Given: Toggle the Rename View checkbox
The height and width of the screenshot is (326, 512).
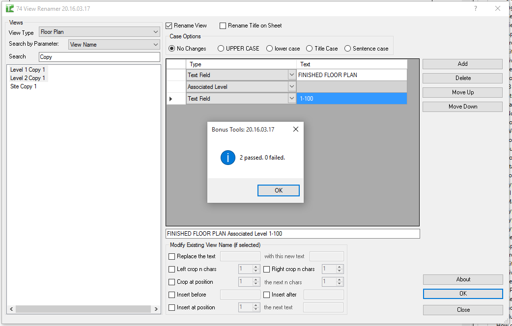Looking at the screenshot, I should point(169,26).
